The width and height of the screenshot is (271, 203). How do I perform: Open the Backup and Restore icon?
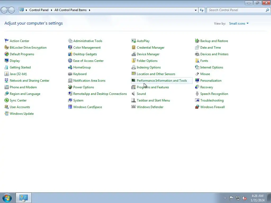click(197, 41)
